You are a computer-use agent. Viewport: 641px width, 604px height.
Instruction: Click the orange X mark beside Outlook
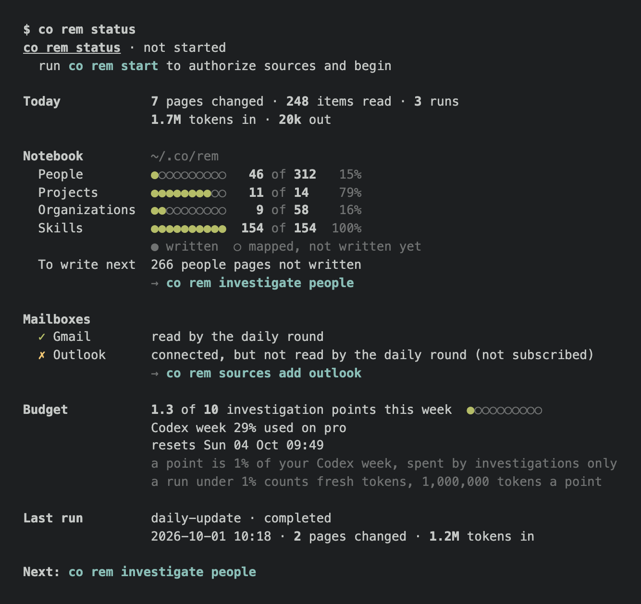[42, 355]
